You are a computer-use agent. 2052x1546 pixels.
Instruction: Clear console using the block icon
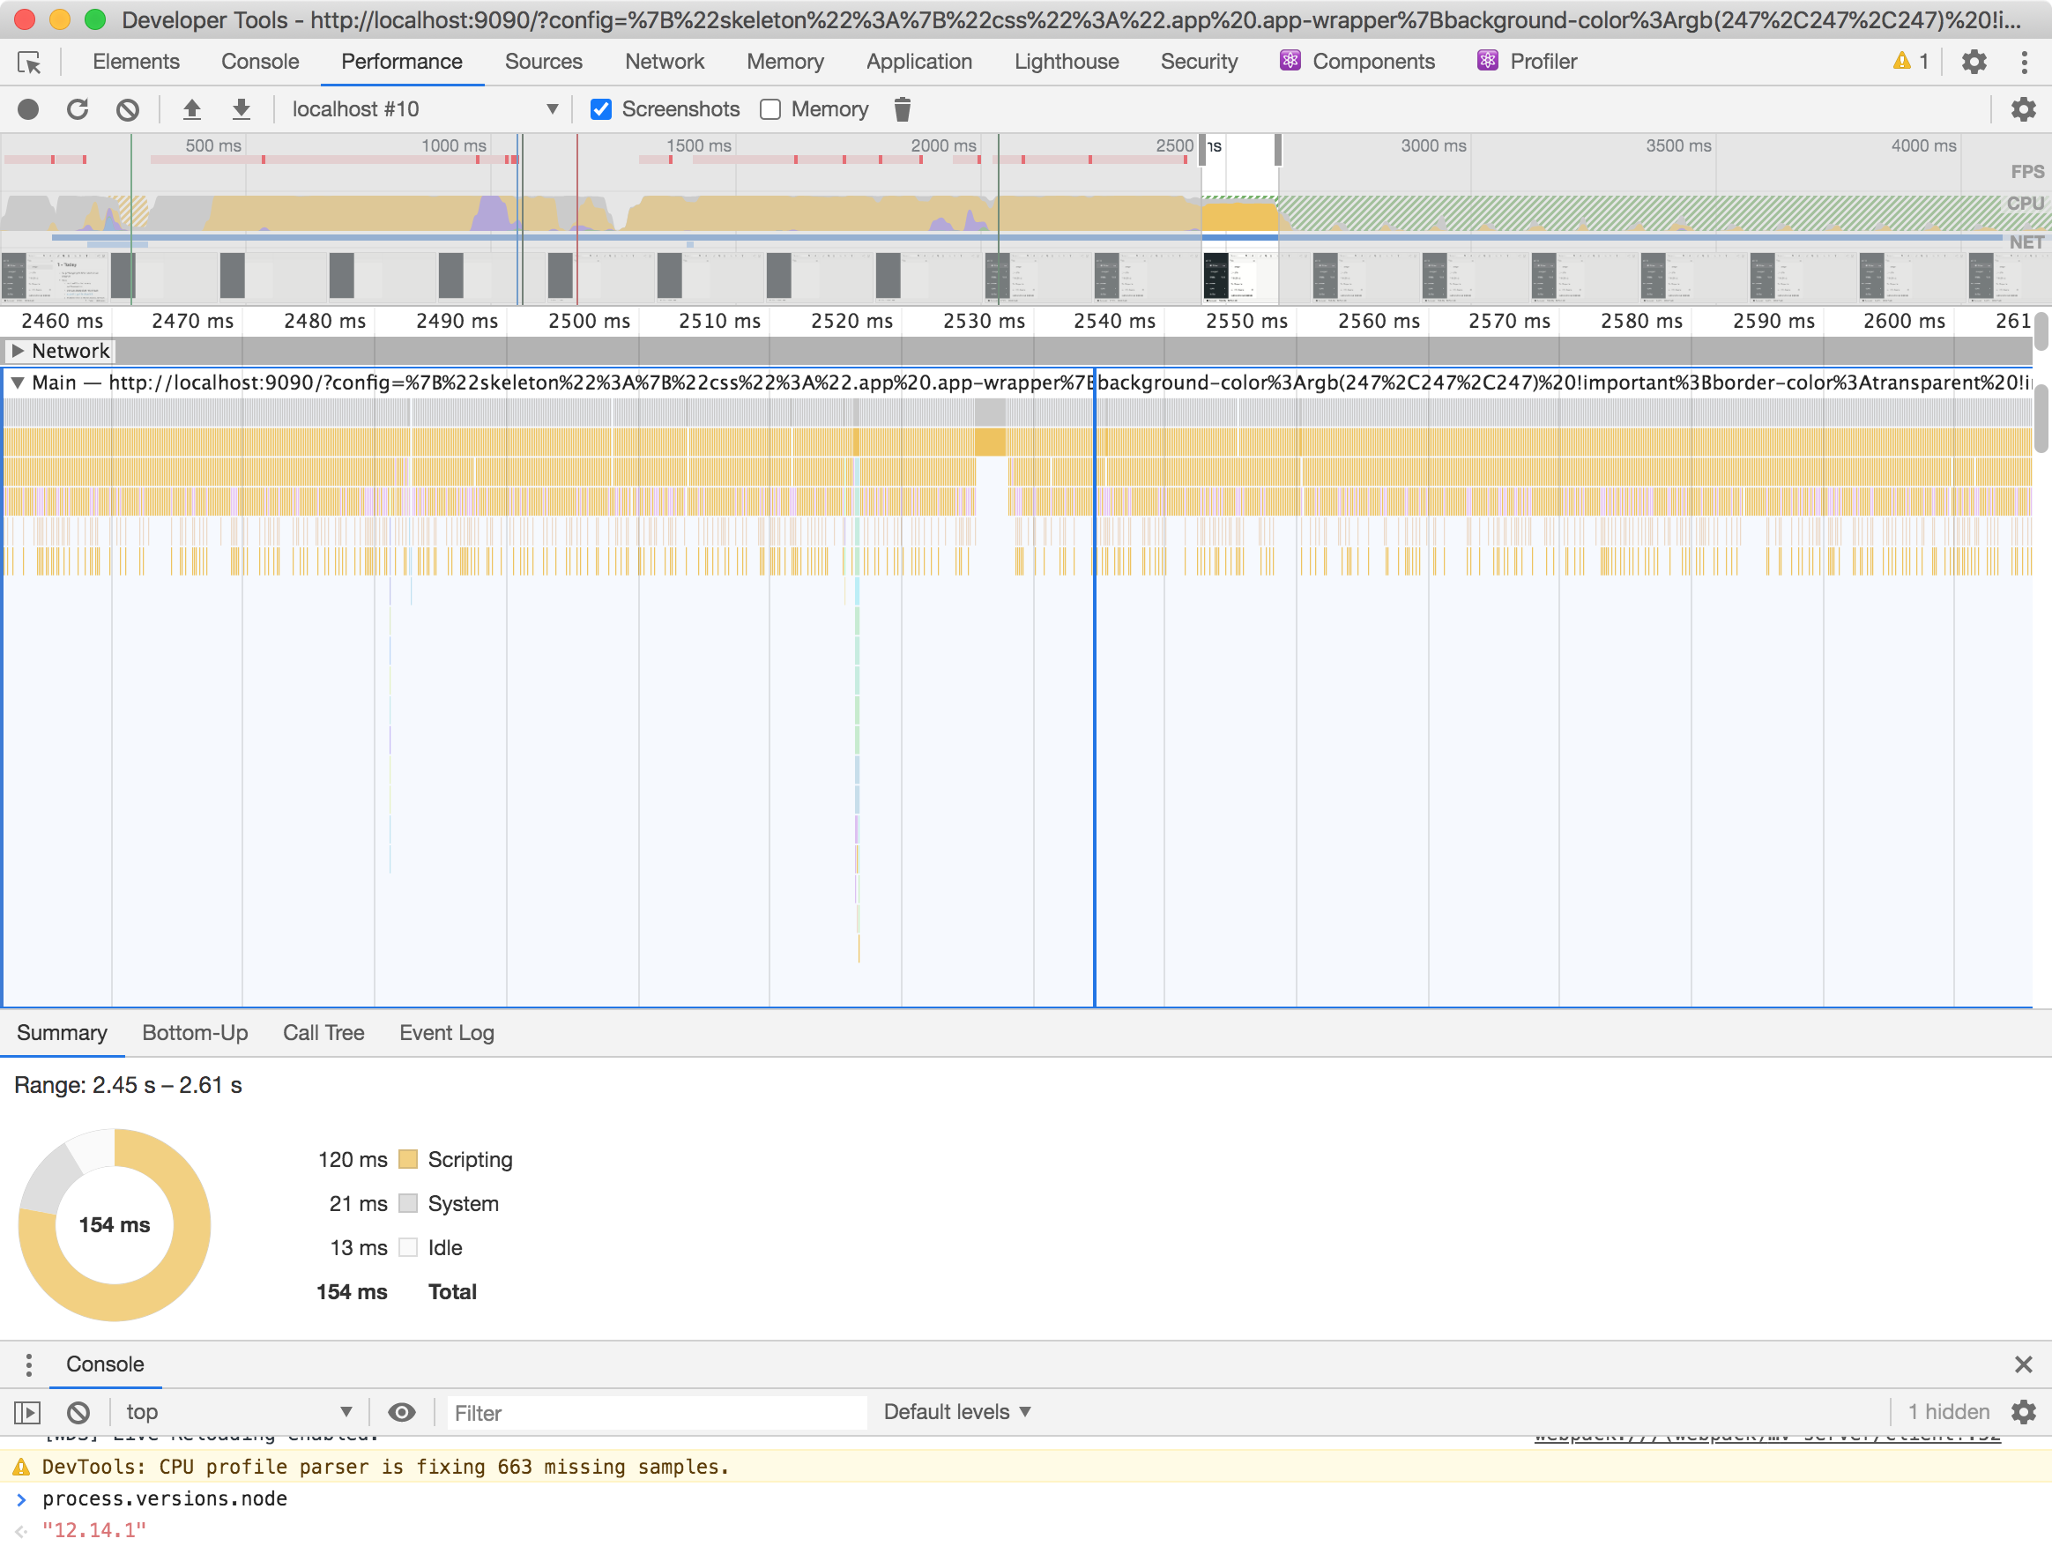point(78,1412)
